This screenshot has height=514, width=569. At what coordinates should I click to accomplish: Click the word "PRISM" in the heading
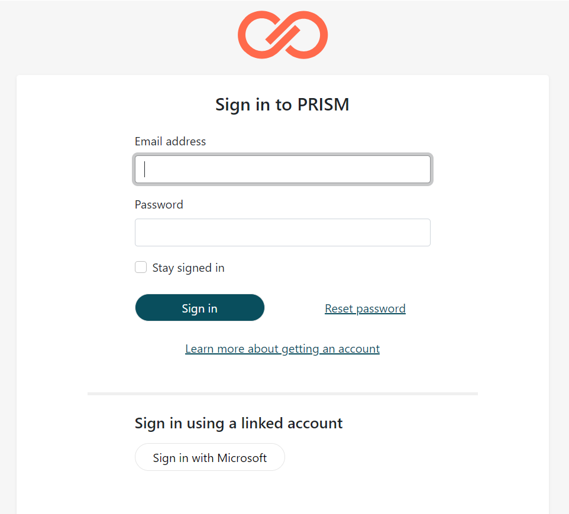click(x=323, y=105)
